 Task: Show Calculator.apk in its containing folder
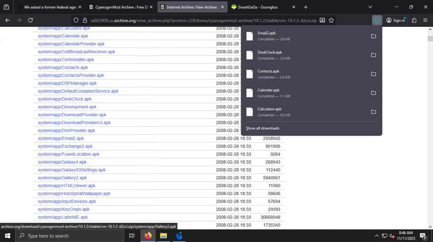pyautogui.click(x=374, y=112)
